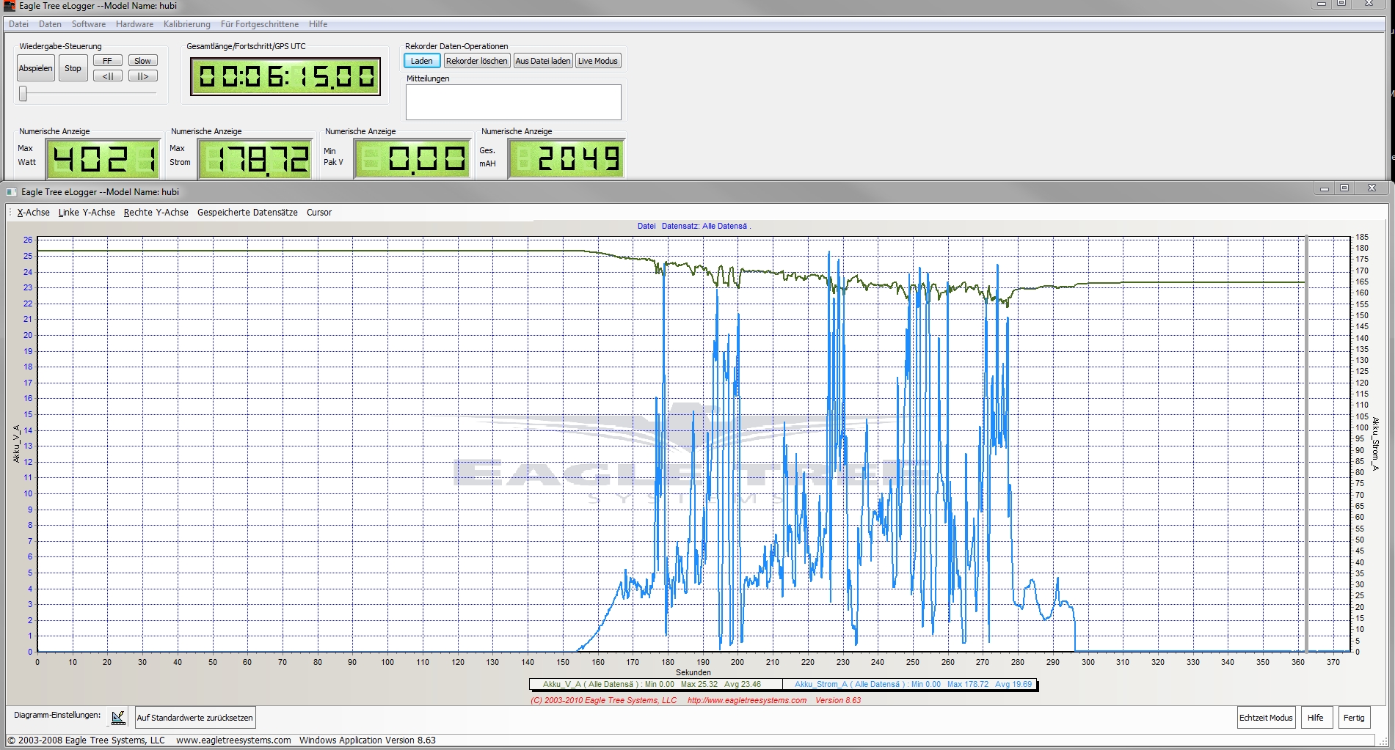Click inside the Mitteilungen text box

click(513, 102)
